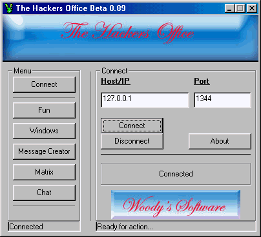261x237 pixels.
Task: Open the Windows menu section
Action: coord(44,131)
